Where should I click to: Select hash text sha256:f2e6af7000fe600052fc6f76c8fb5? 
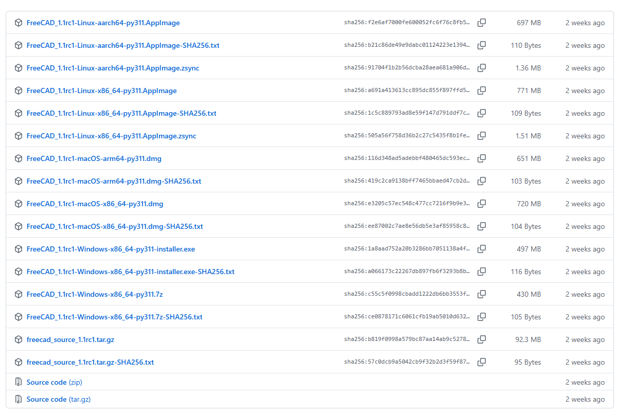[407, 23]
